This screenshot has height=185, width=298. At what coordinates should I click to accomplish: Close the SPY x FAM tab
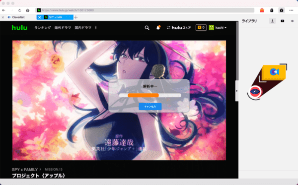coord(39,17)
